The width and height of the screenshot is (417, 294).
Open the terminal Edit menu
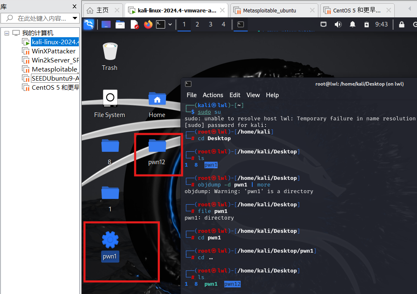coord(235,95)
